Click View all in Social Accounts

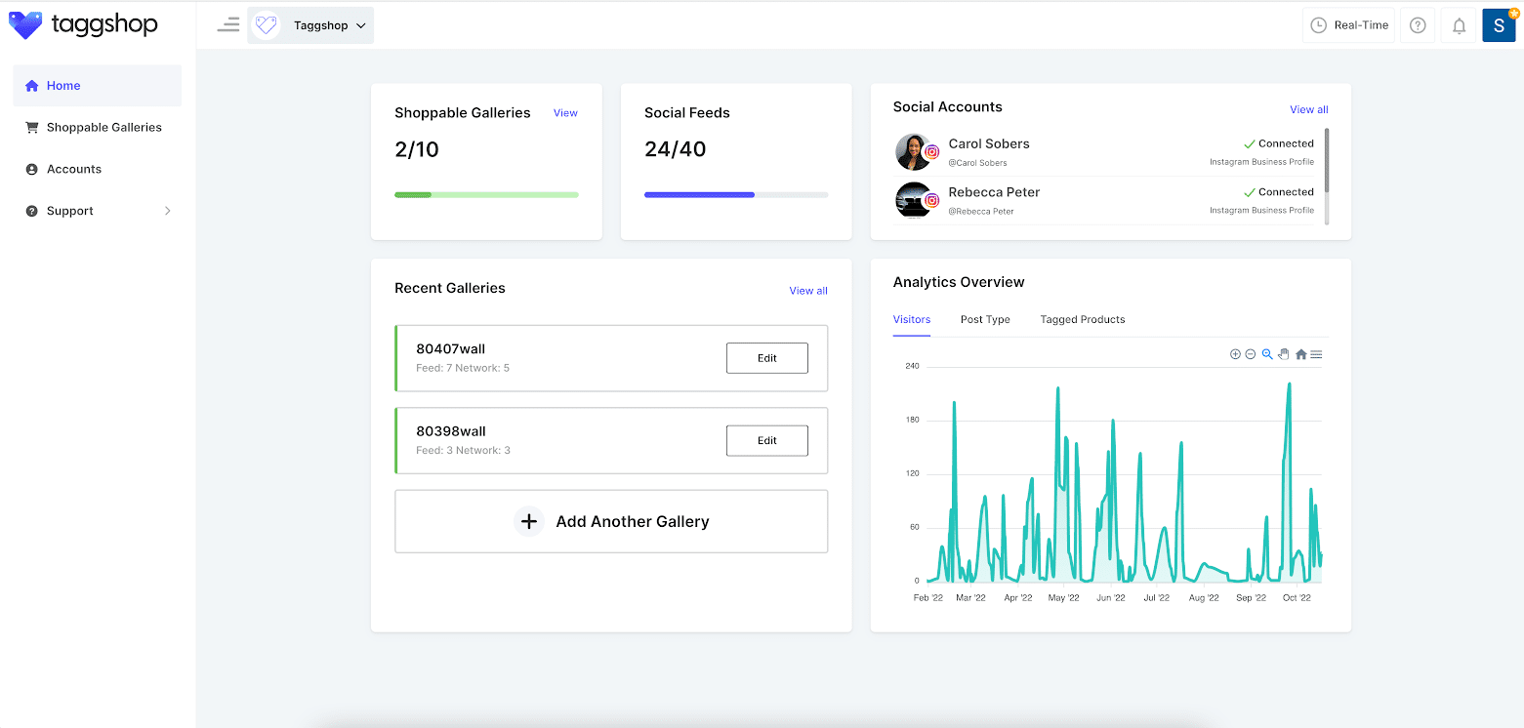[x=1308, y=109]
